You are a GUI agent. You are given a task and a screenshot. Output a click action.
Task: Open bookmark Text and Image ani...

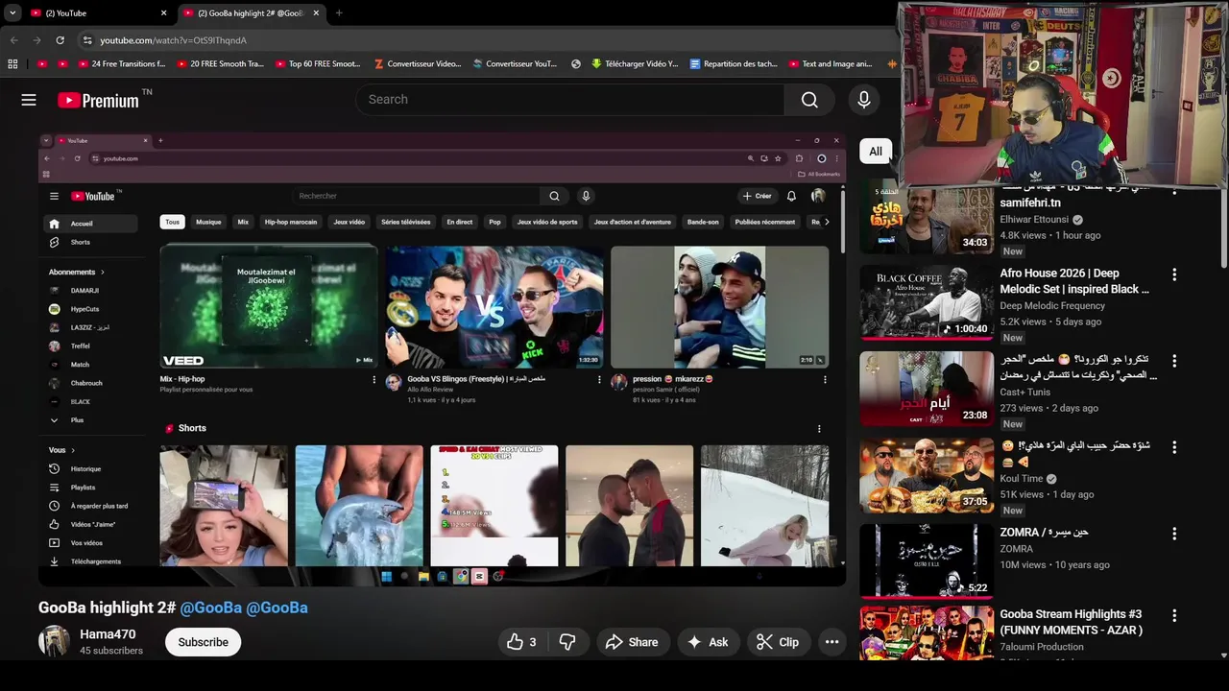tap(831, 64)
